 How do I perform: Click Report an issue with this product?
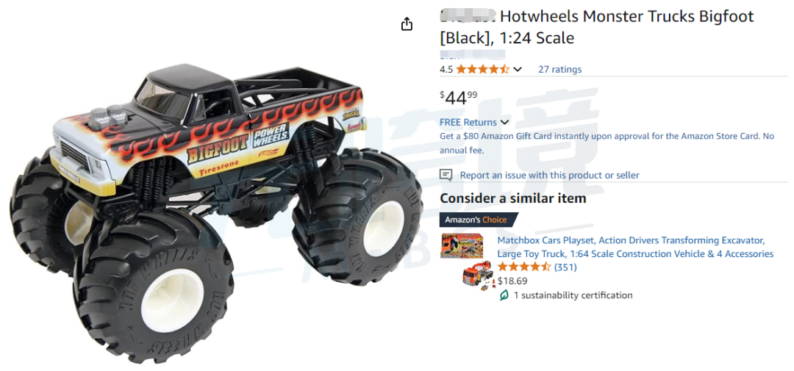point(549,175)
